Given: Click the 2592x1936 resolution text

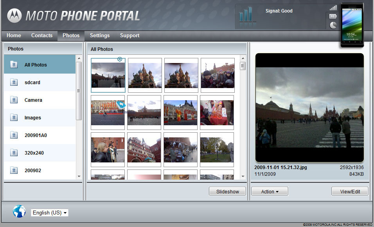Looking at the screenshot, I should click(352, 168).
